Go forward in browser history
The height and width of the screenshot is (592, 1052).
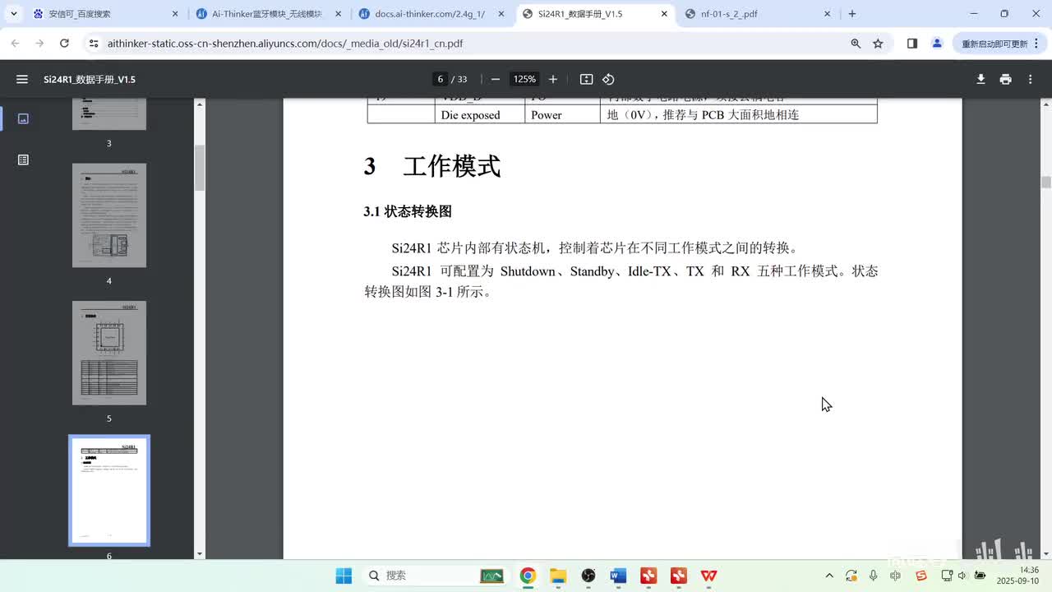[39, 44]
